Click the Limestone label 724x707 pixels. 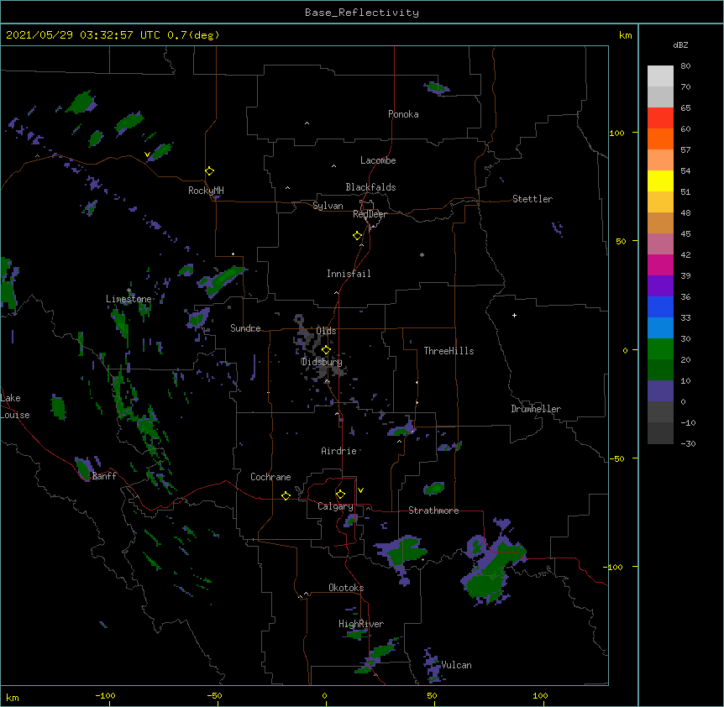point(129,299)
